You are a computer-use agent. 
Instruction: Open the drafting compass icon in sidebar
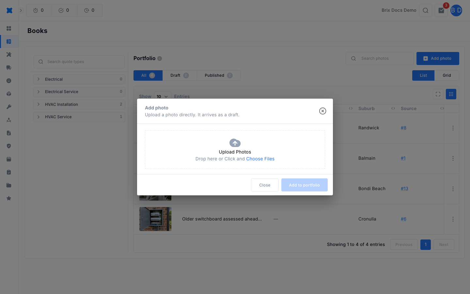[9, 120]
